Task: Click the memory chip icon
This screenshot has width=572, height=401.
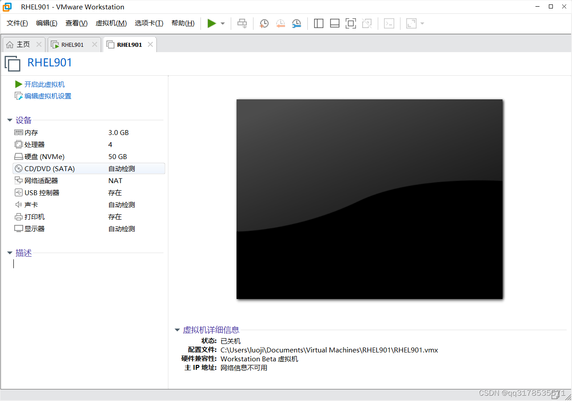Action: (x=18, y=132)
